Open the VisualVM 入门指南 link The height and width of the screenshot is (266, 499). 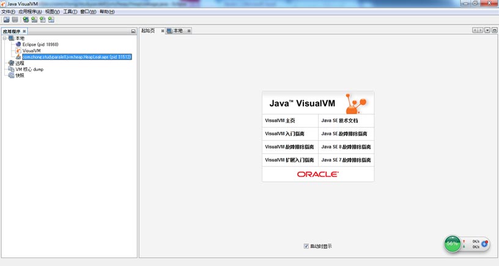pyautogui.click(x=284, y=133)
